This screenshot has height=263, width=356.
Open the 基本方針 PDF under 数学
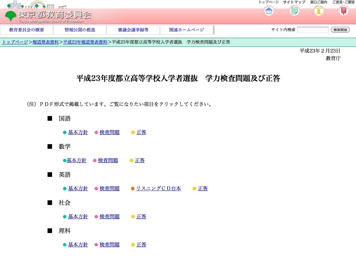[76, 160]
